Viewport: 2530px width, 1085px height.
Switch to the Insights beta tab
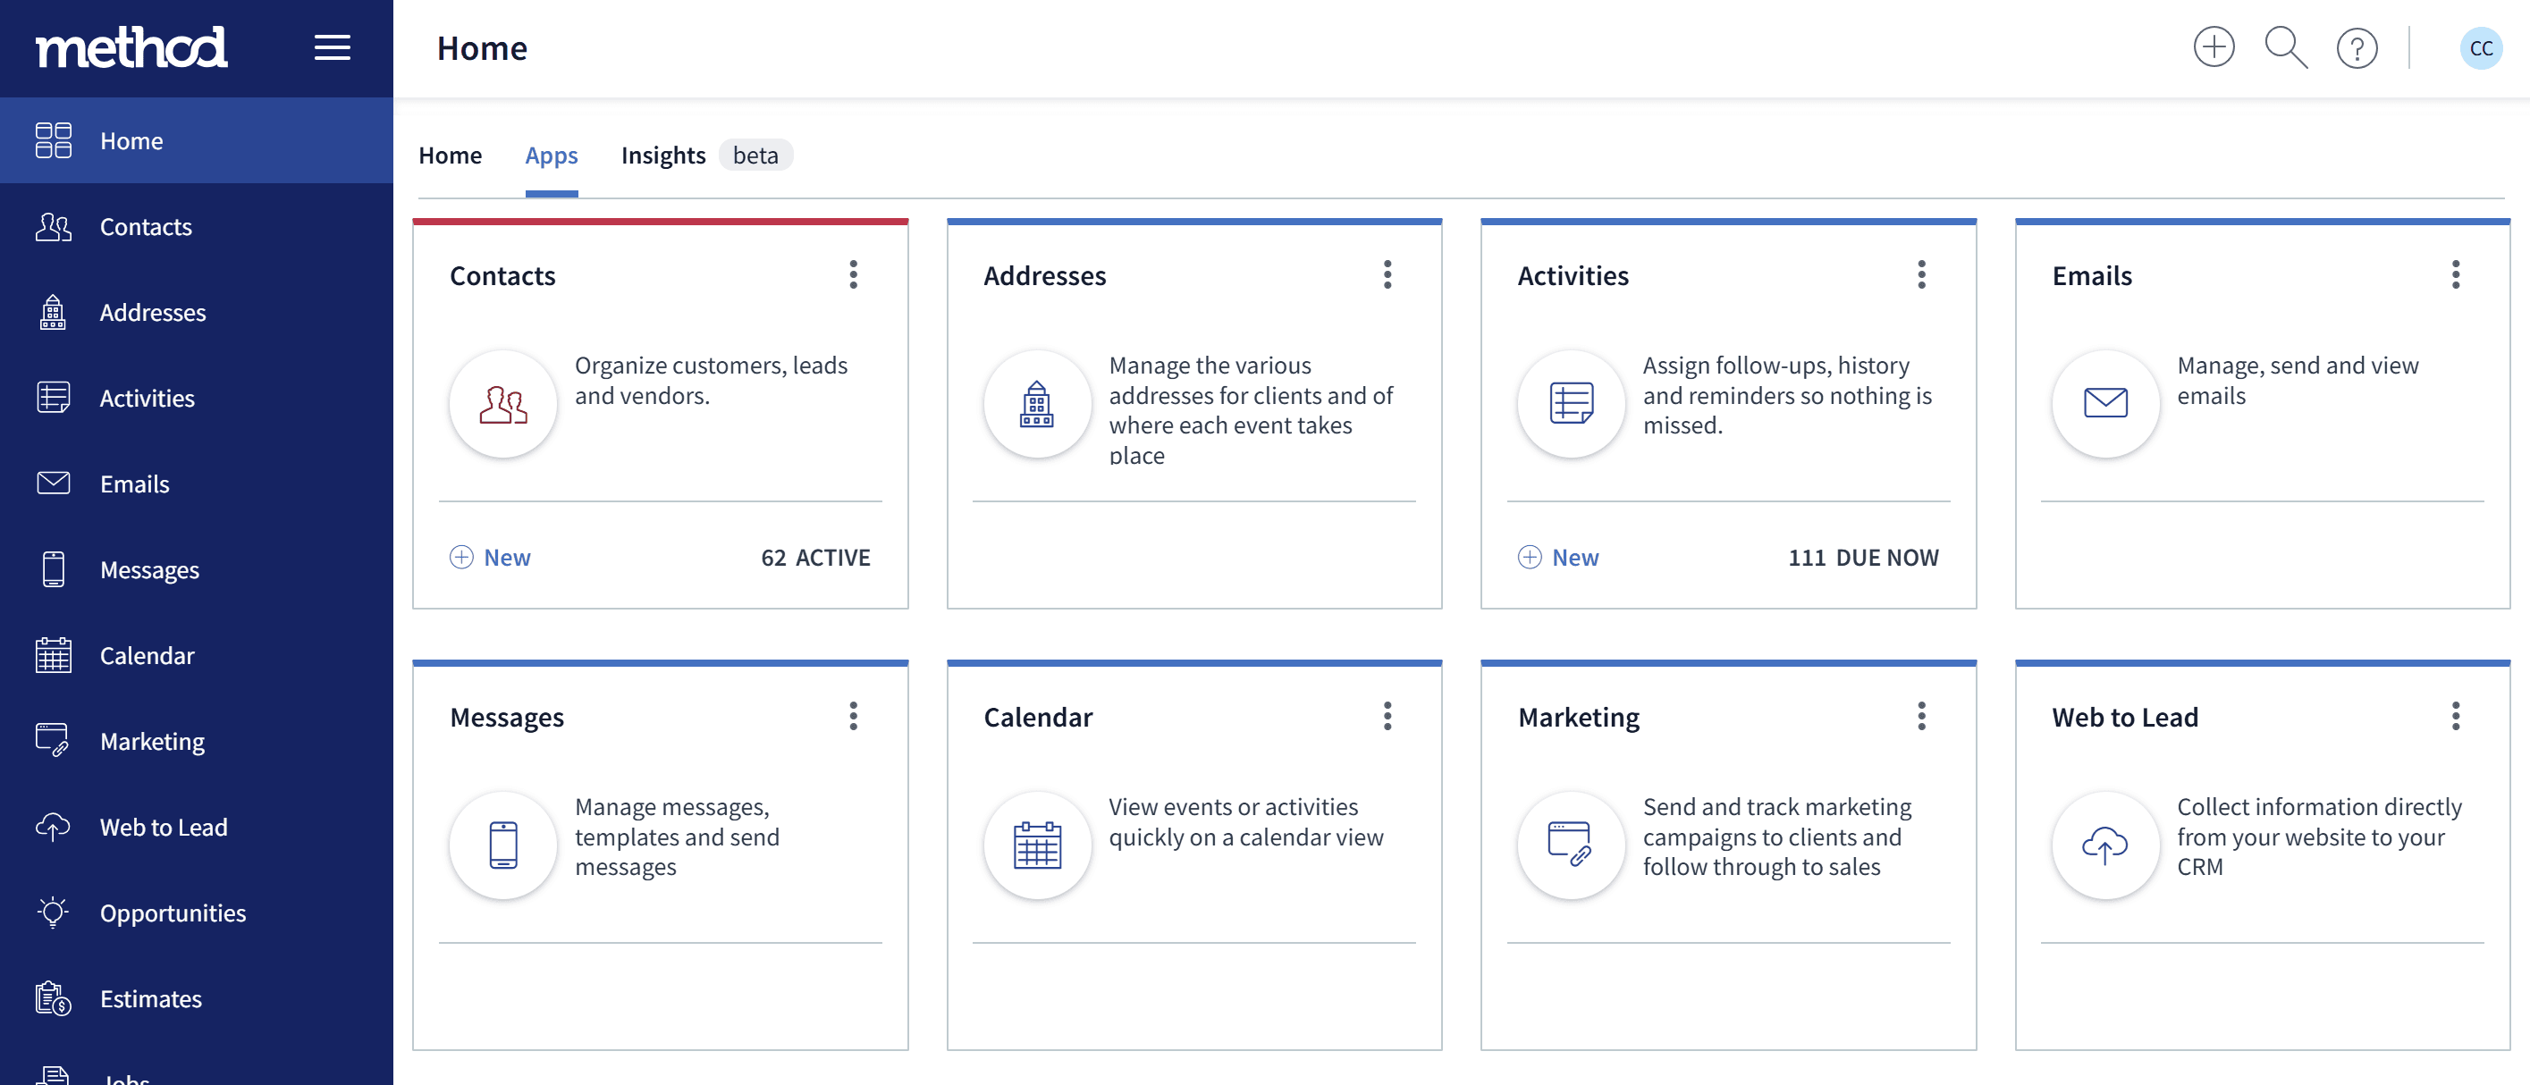click(706, 156)
